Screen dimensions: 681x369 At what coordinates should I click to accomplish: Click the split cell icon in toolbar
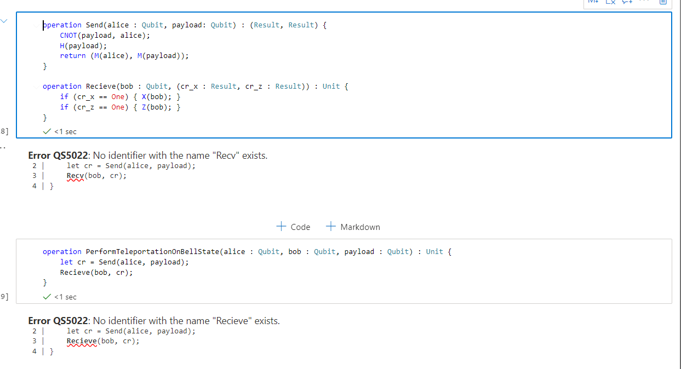[626, 2]
